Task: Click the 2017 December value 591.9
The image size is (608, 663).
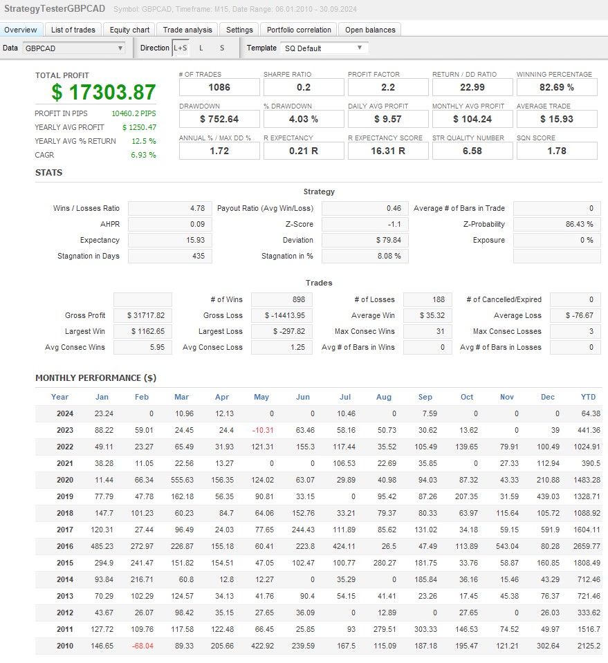Action: (x=550, y=530)
